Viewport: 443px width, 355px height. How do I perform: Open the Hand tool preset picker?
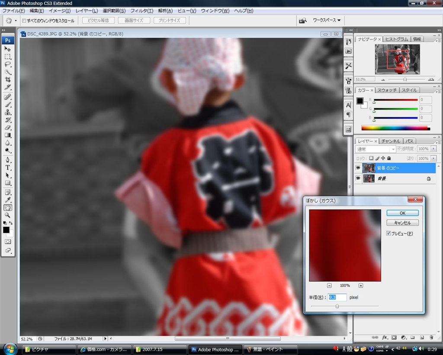click(16, 21)
